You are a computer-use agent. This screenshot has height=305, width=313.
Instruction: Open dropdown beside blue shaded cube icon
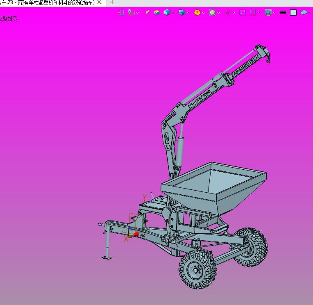click(173, 13)
